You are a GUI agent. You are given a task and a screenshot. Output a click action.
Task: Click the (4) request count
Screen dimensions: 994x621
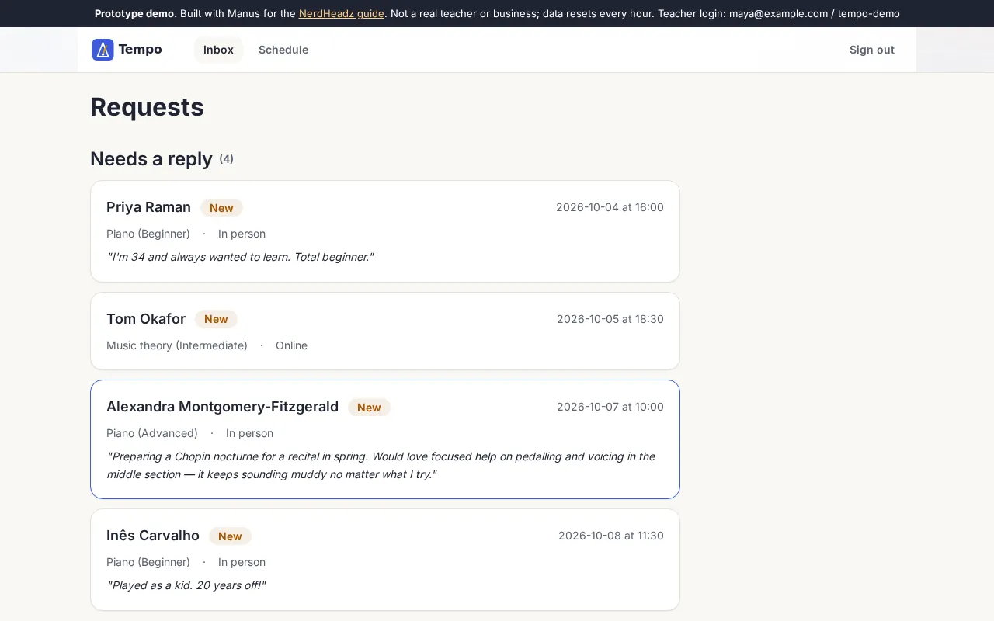pyautogui.click(x=226, y=159)
